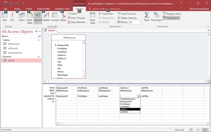Expand the View button dropdown arrow
The height and width of the screenshot is (132, 211).
coord(5,23)
